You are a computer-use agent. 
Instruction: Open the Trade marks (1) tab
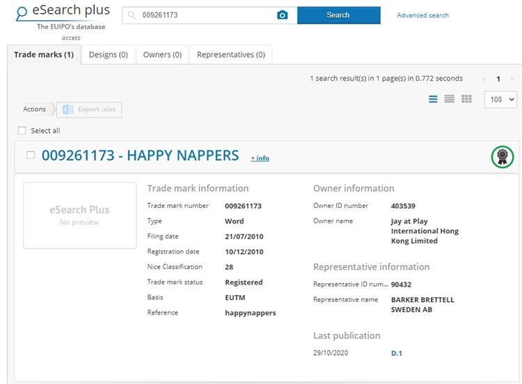[44, 54]
